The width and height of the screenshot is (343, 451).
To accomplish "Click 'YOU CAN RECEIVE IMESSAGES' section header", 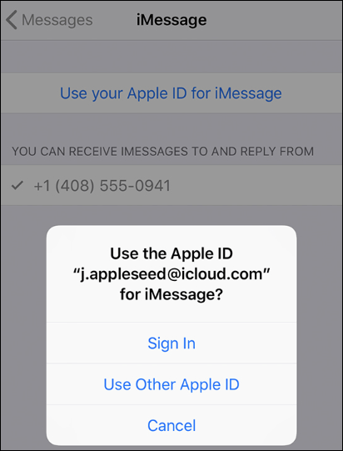I will pyautogui.click(x=162, y=151).
